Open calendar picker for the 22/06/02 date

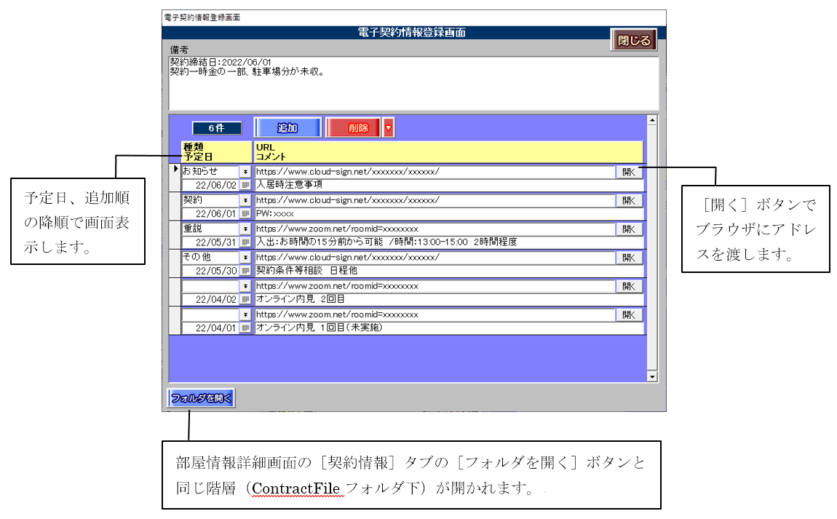(x=245, y=185)
